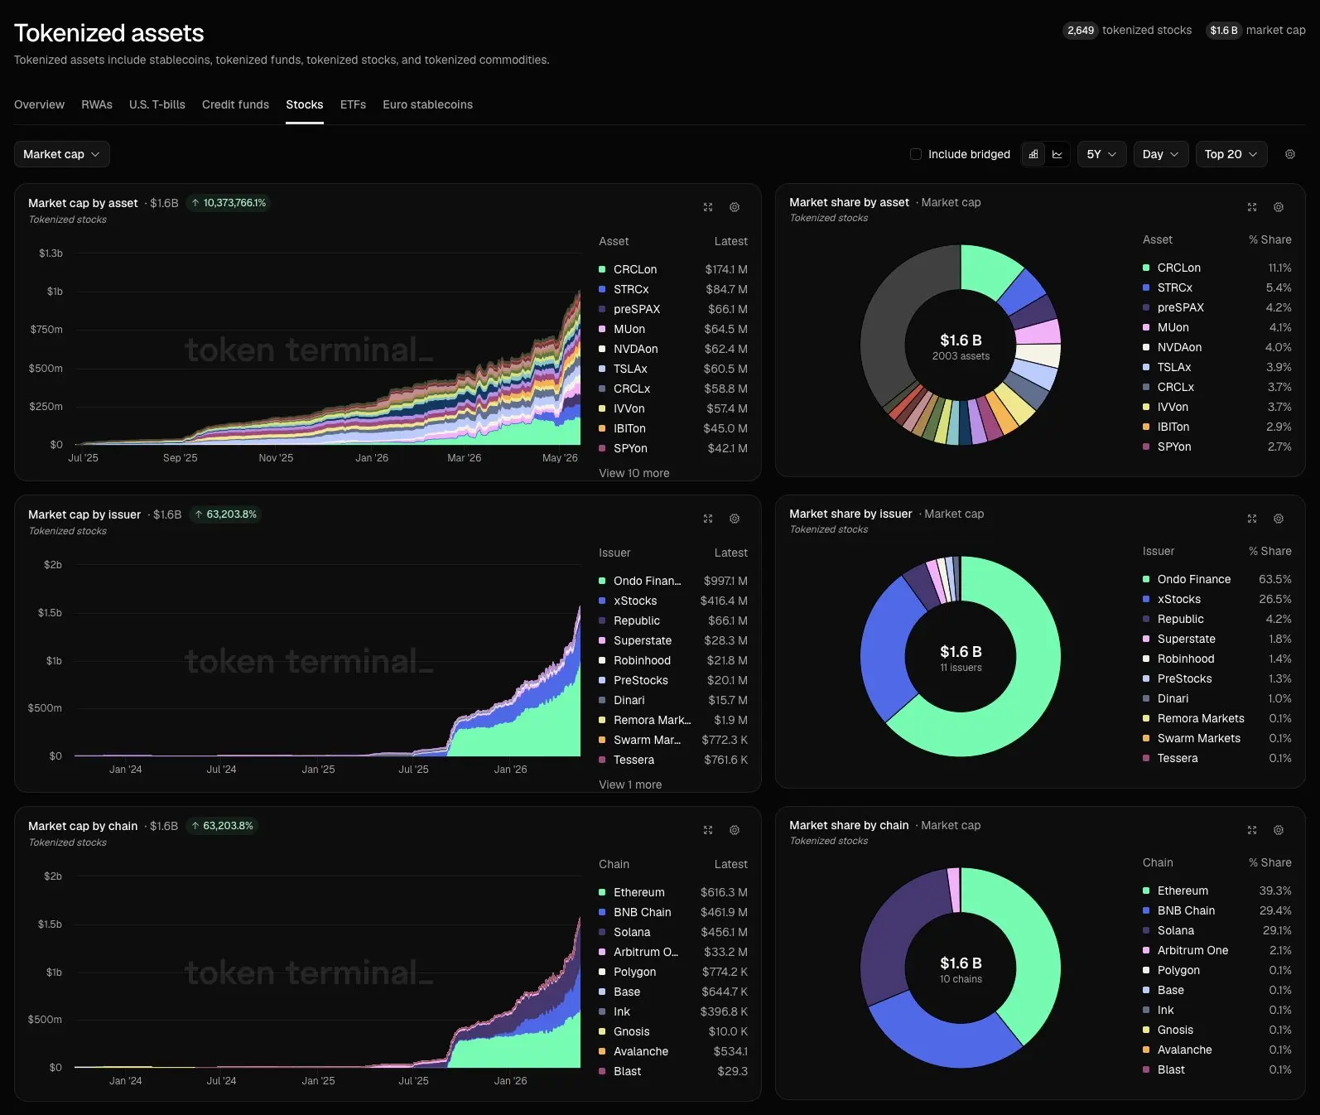Image resolution: width=1320 pixels, height=1115 pixels.
Task: Open settings gear of Market share by issuer
Action: click(1279, 519)
